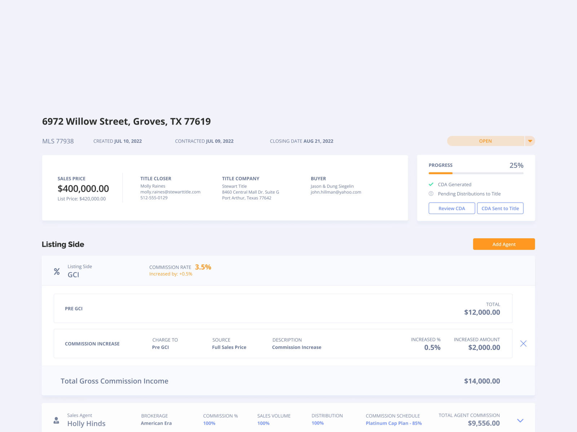This screenshot has height=432, width=577.
Task: Click the Holly Hinds agent name
Action: coord(86,424)
